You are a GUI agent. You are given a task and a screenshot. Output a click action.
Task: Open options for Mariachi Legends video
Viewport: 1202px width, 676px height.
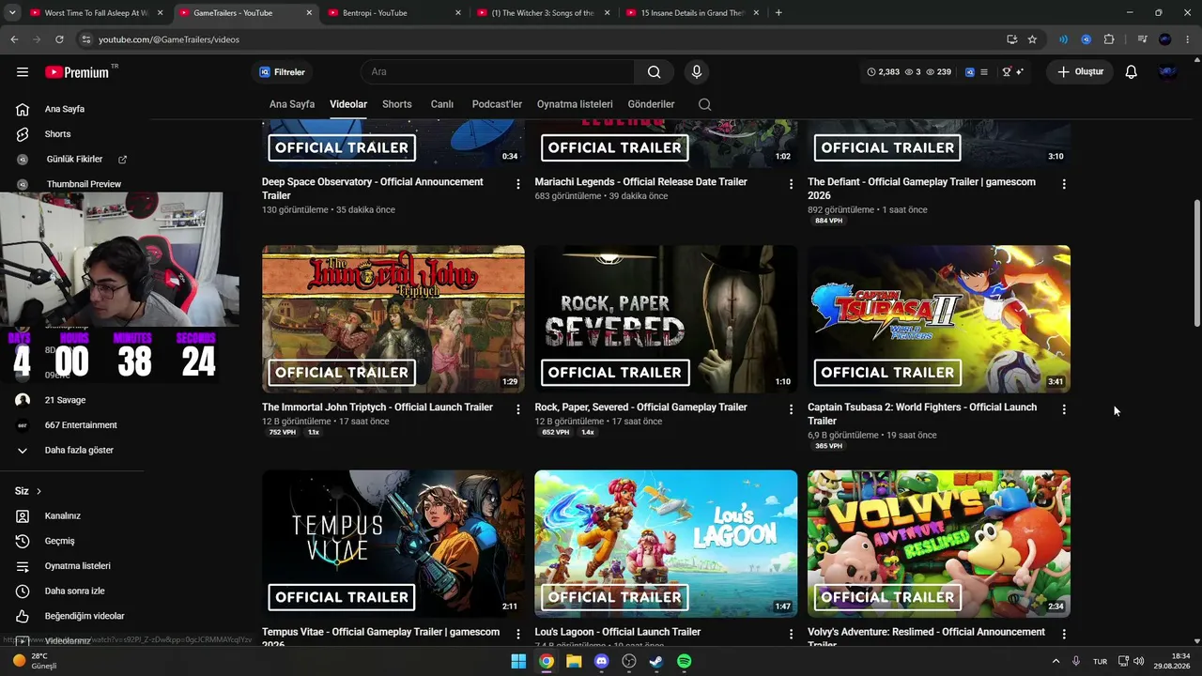(791, 184)
